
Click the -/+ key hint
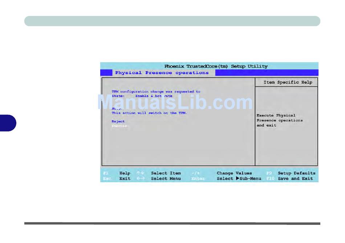pyautogui.click(x=196, y=173)
